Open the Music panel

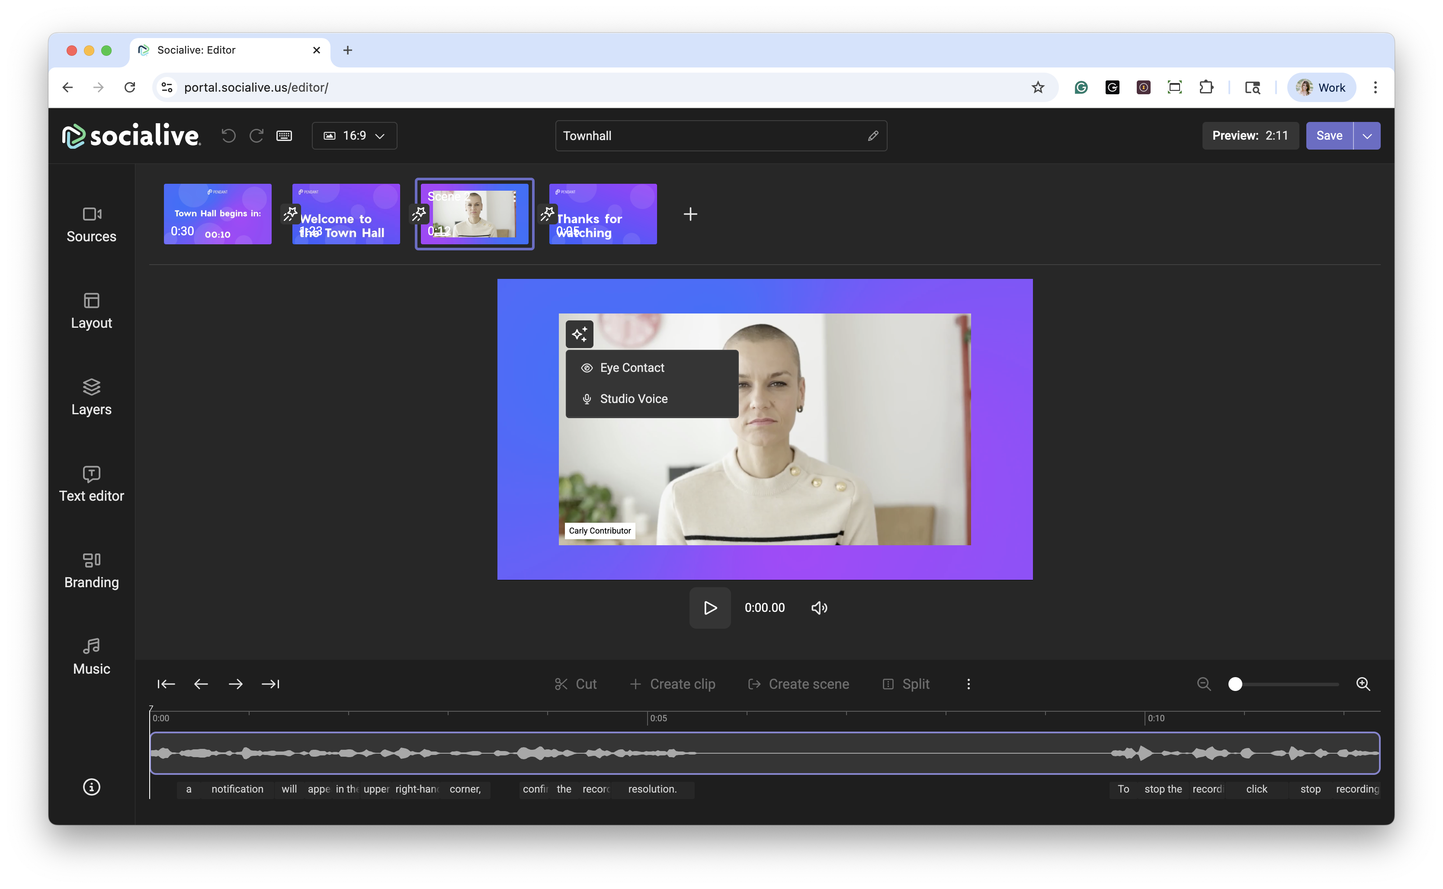(91, 656)
